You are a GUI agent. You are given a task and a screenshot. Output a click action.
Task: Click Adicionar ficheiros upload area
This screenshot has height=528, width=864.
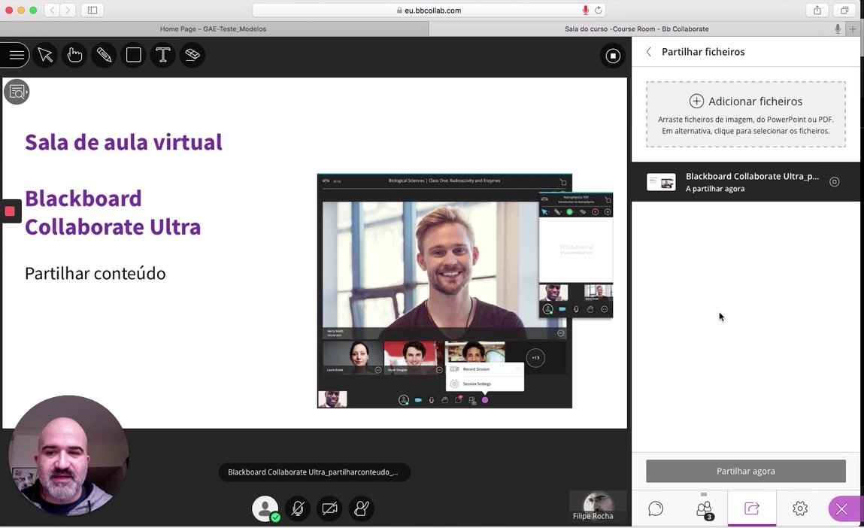(746, 114)
